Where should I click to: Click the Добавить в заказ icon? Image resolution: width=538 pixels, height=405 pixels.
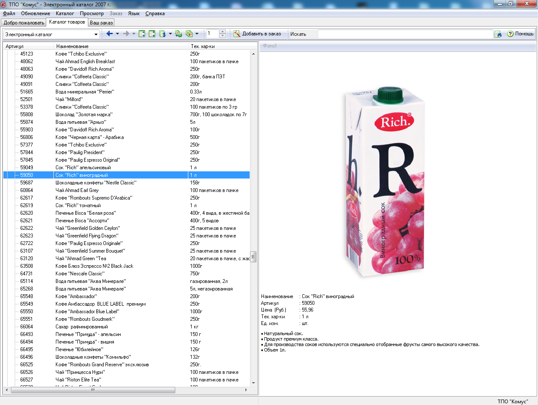pyautogui.click(x=237, y=34)
